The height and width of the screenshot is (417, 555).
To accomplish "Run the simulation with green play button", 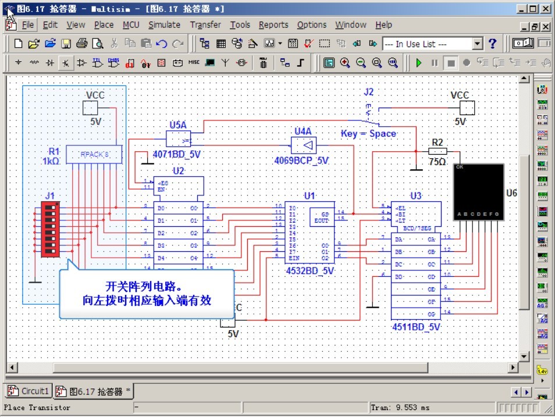I will pos(418,63).
